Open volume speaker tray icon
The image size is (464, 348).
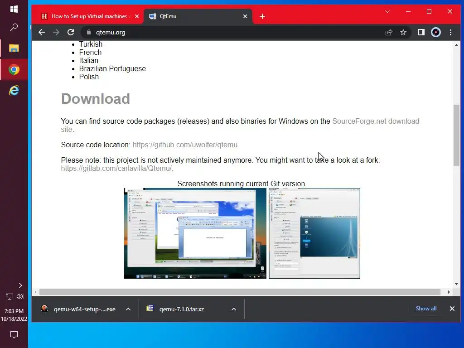coord(20,296)
